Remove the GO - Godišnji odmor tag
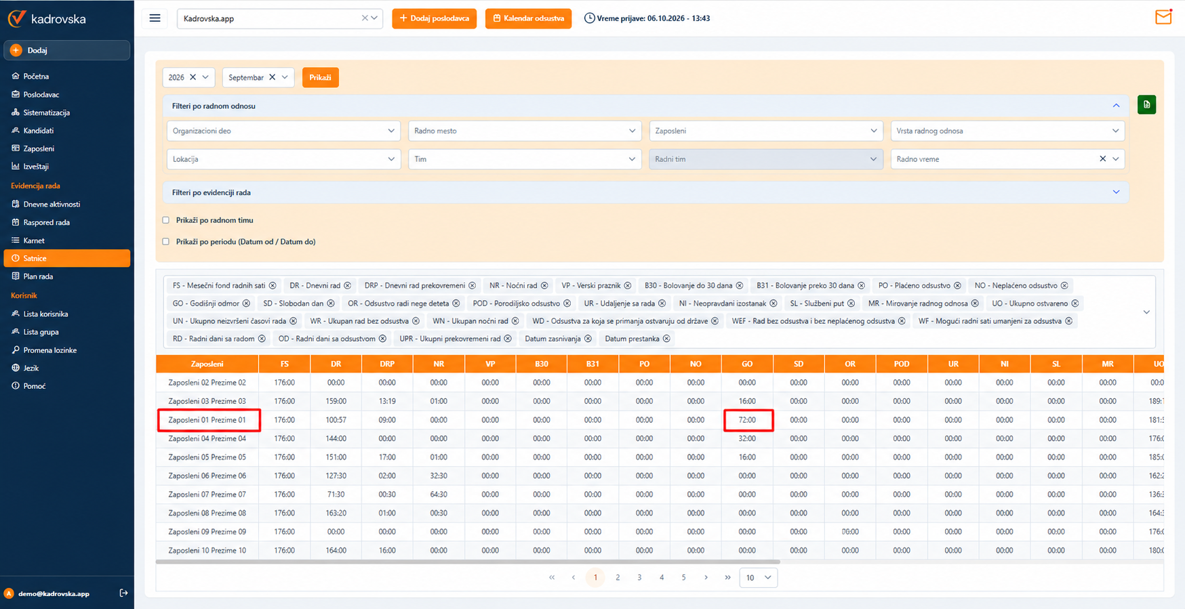The image size is (1185, 609). [246, 303]
